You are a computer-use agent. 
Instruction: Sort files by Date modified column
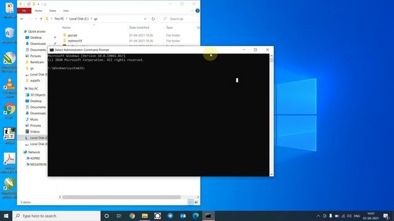pyautogui.click(x=139, y=28)
